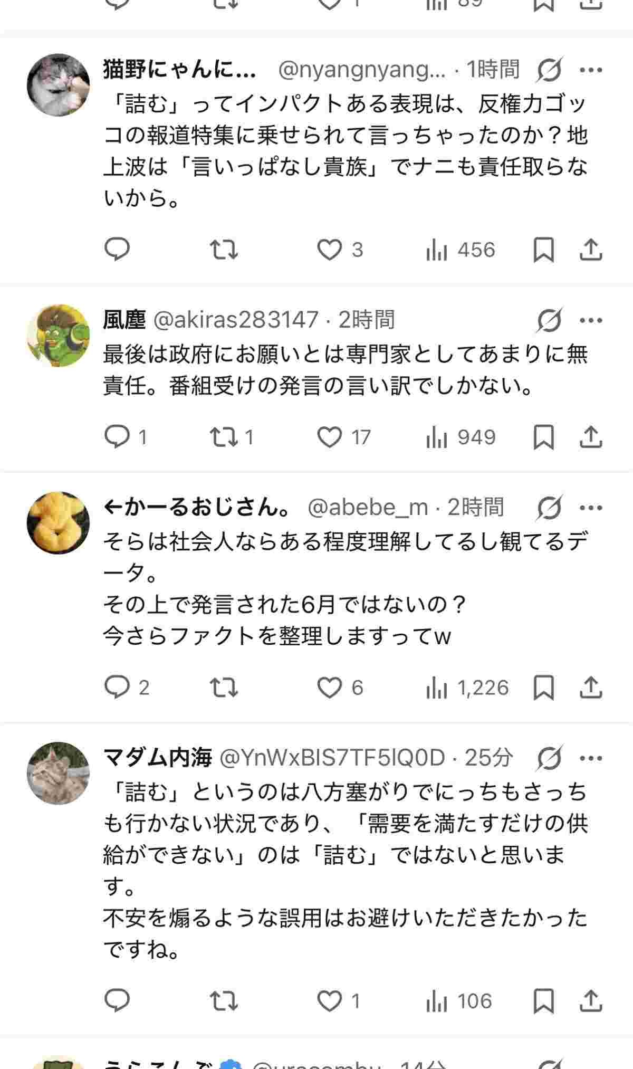Open Grok icon on 風塵's post
This screenshot has height=1069, width=633.
549,320
